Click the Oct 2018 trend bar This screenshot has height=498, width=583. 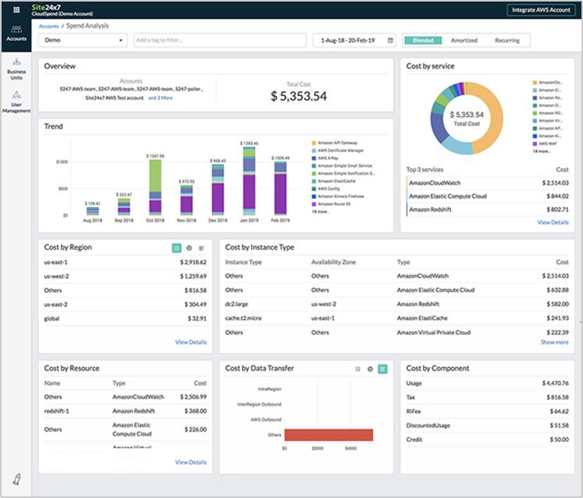tap(155, 187)
